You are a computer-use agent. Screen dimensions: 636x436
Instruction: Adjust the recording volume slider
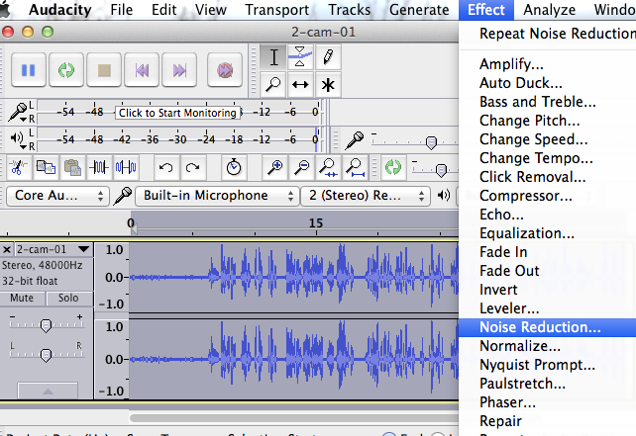coord(431,142)
